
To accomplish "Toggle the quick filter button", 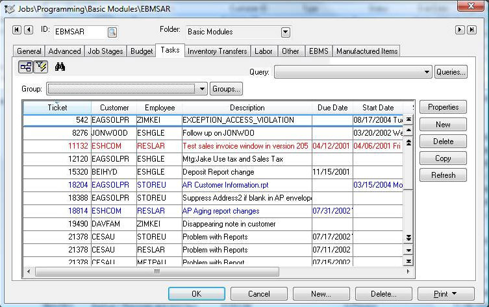I will coord(40,66).
